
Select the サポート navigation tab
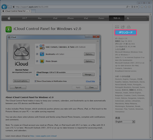click(x=117, y=18)
